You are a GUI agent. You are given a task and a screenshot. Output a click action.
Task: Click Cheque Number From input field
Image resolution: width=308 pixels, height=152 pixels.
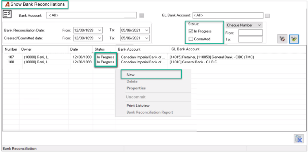(251, 33)
